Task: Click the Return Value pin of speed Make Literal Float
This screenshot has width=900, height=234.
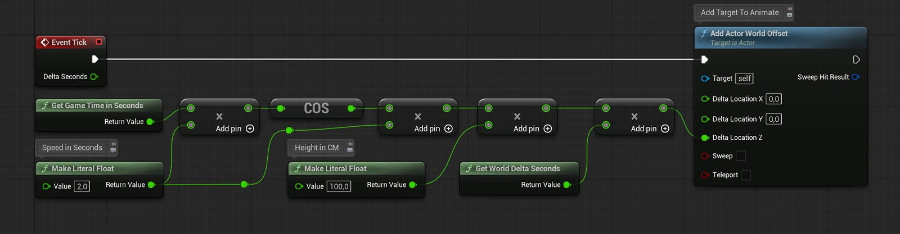Action: click(151, 185)
